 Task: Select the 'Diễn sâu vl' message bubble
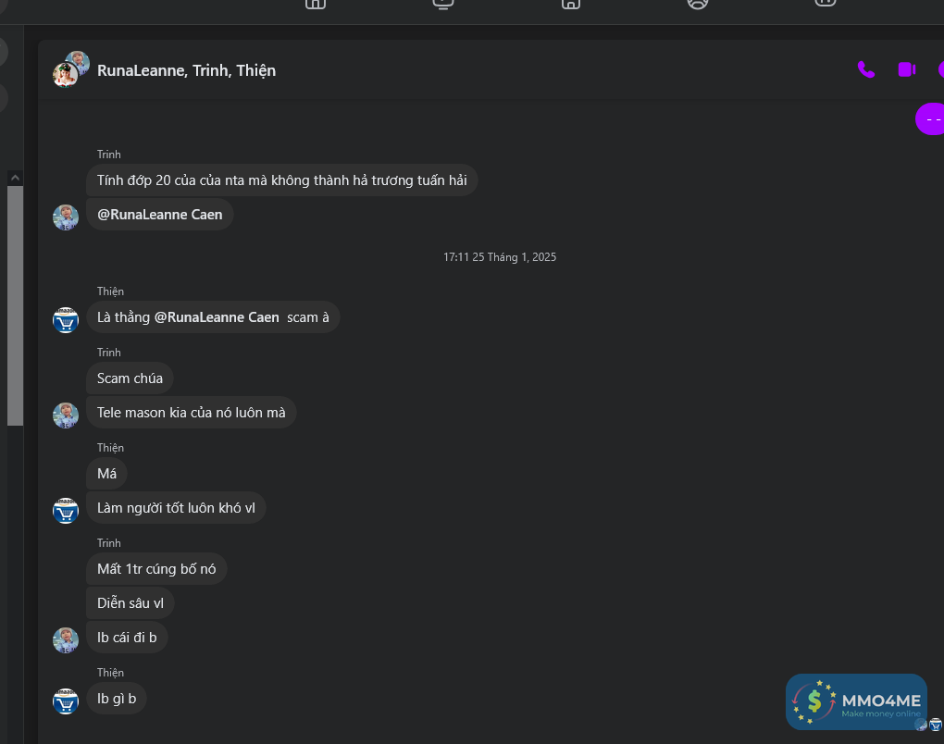(x=130, y=603)
